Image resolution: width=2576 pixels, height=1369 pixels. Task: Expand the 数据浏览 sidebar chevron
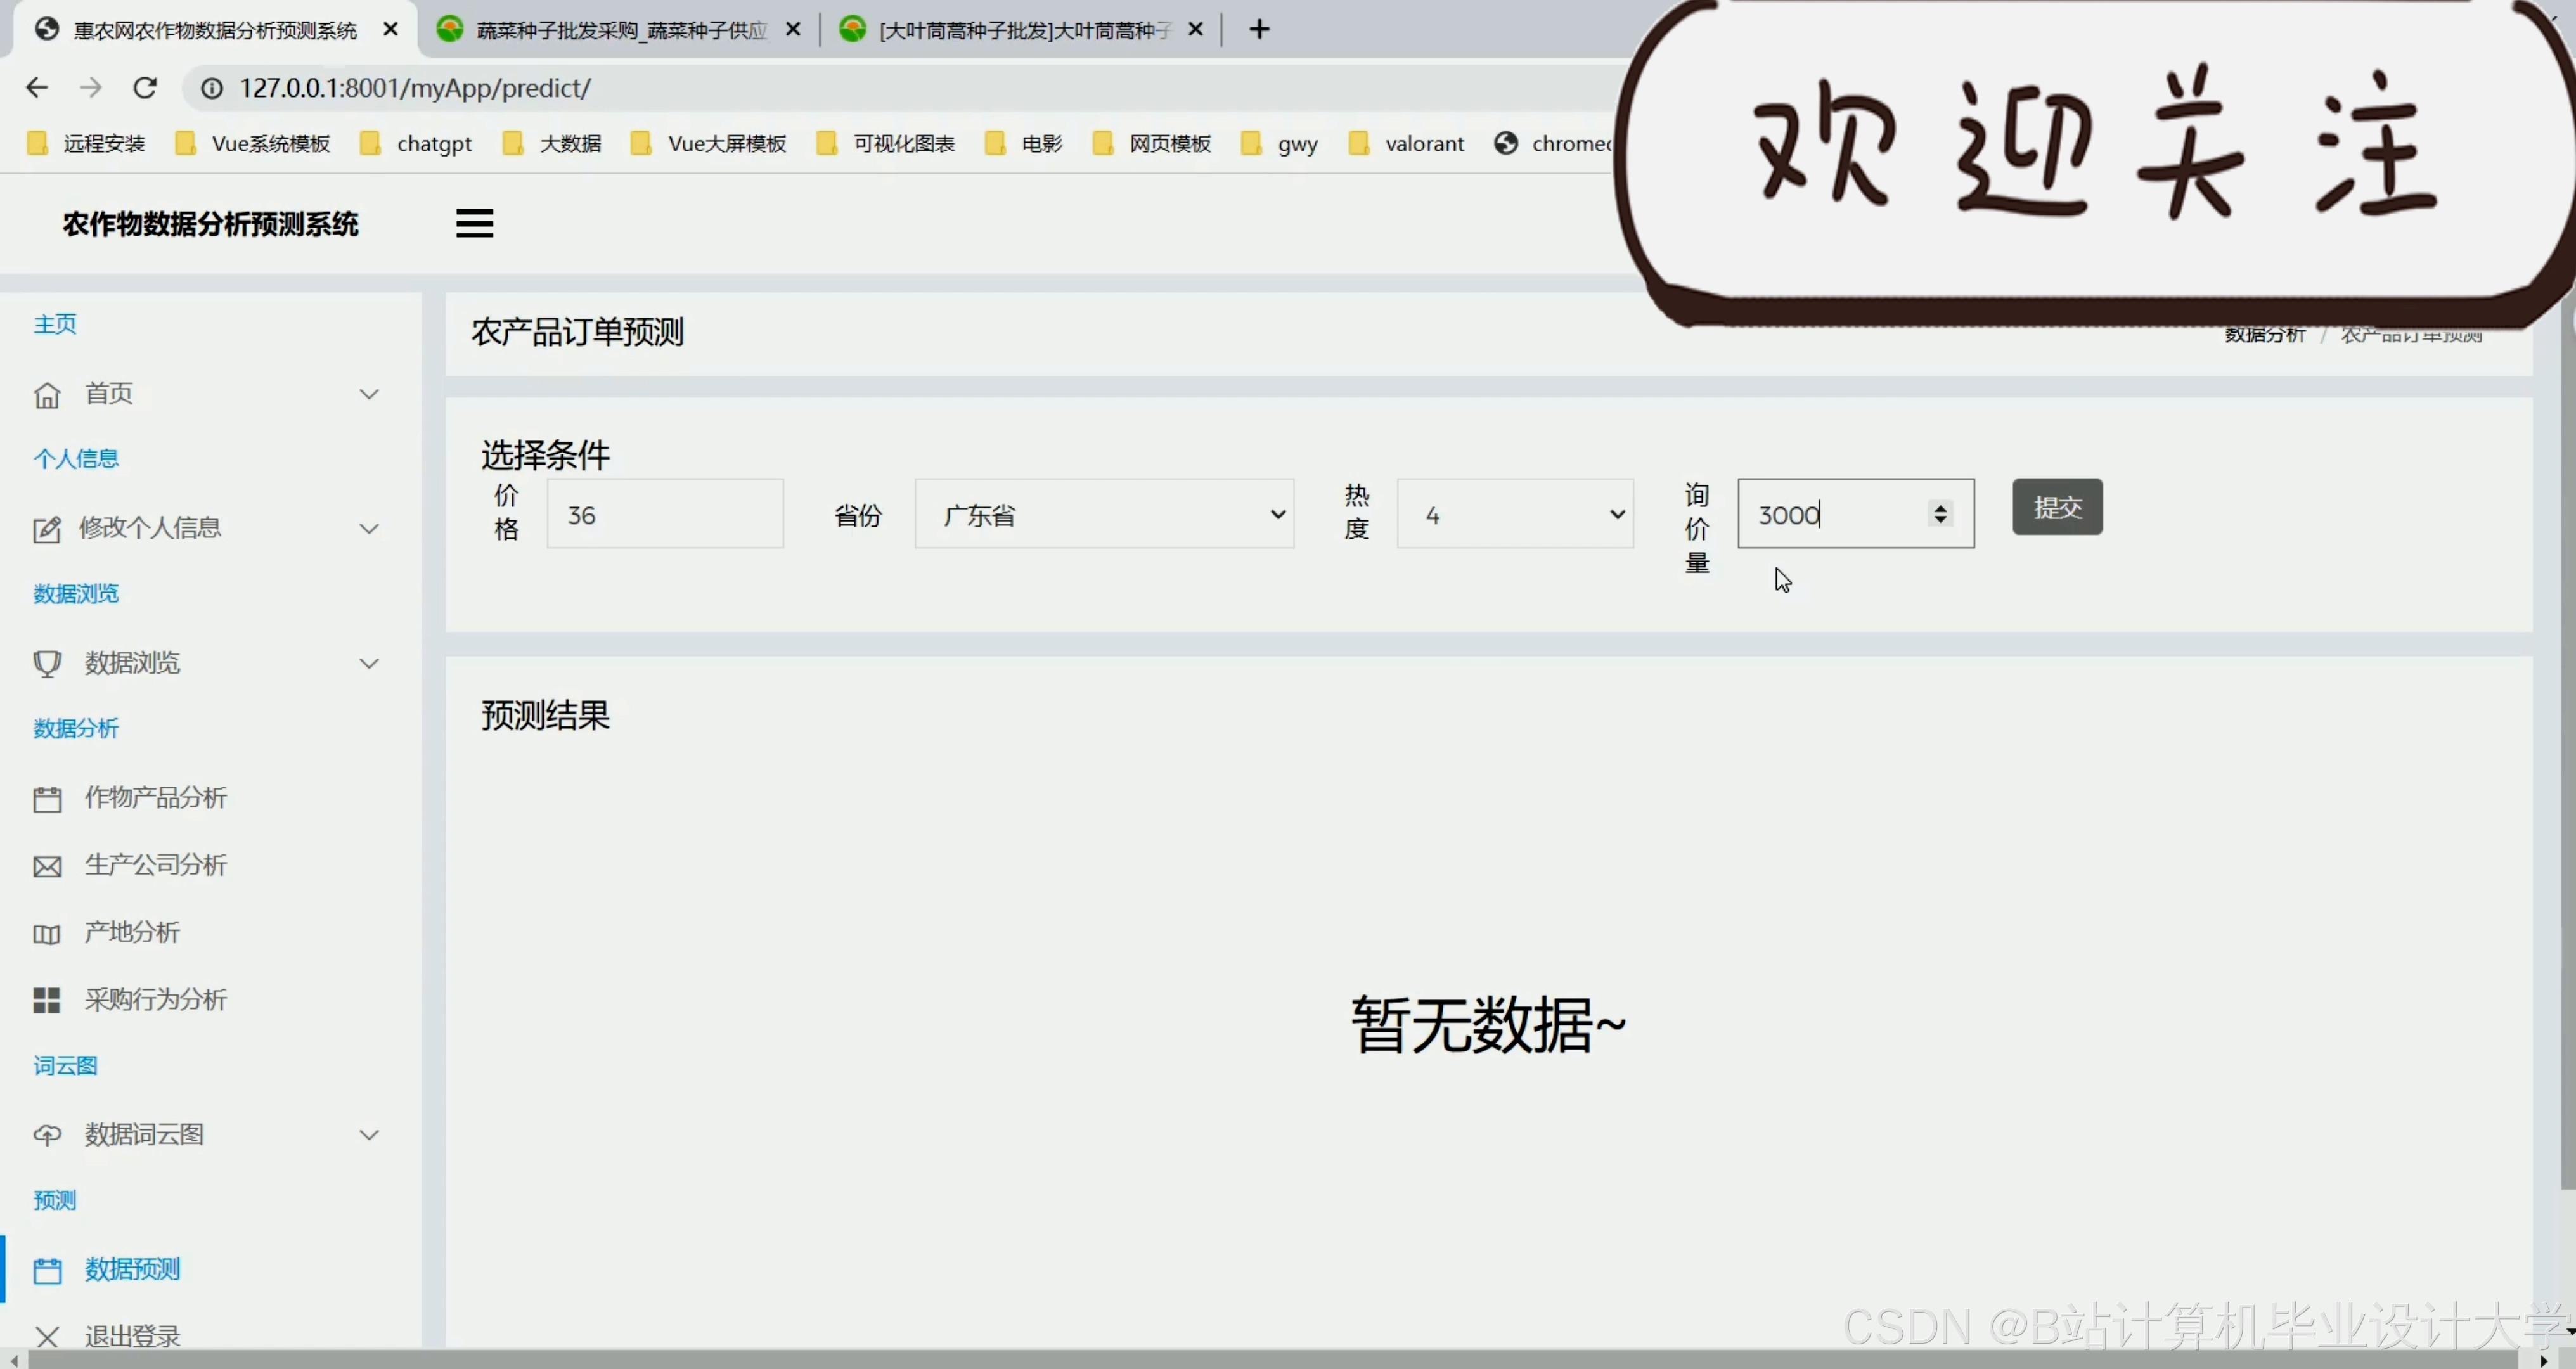[369, 663]
